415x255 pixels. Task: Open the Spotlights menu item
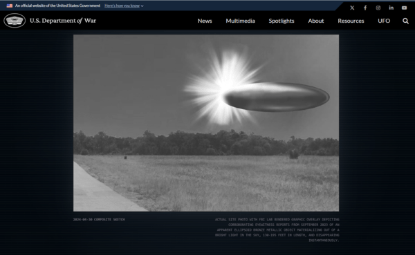282,21
